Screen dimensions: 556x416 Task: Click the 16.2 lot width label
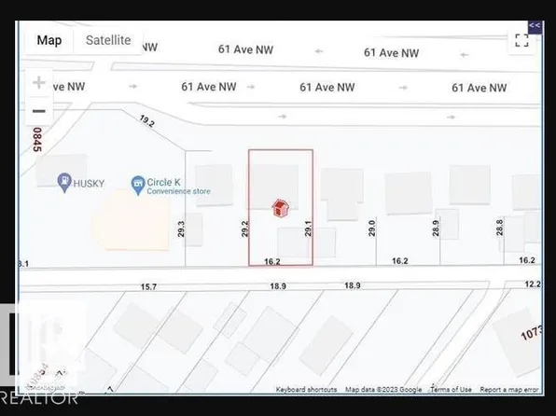tap(272, 262)
